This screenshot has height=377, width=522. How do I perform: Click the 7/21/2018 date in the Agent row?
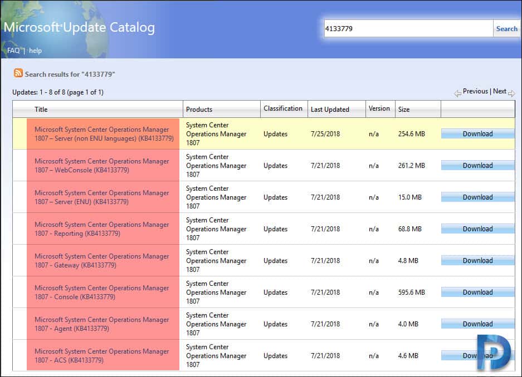tap(325, 324)
